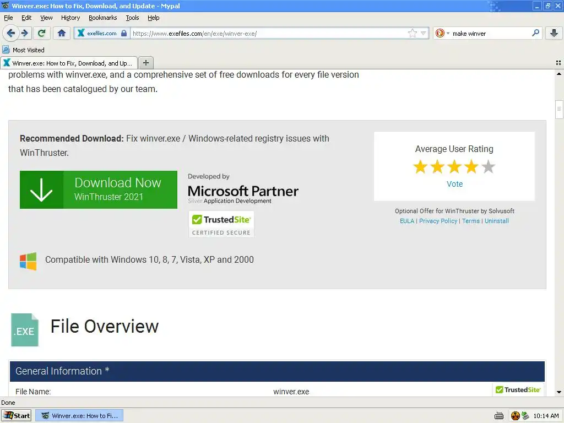The width and height of the screenshot is (564, 423).
Task: Go forward with the Forward arrow
Action: point(25,33)
